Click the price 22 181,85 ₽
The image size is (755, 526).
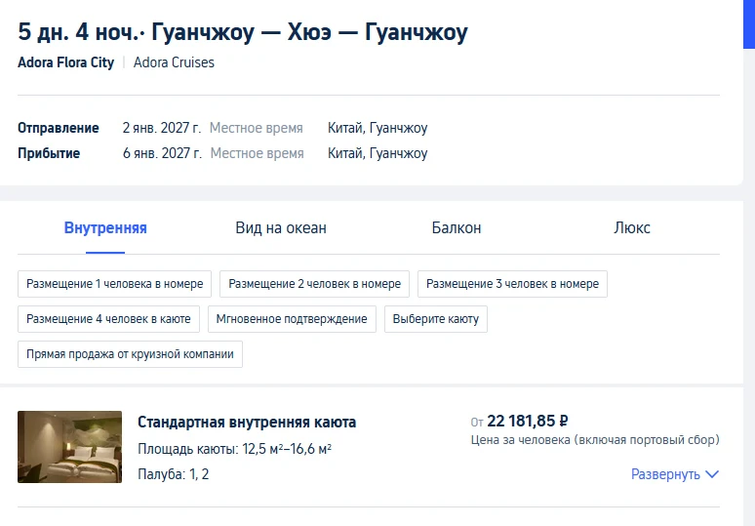point(528,421)
